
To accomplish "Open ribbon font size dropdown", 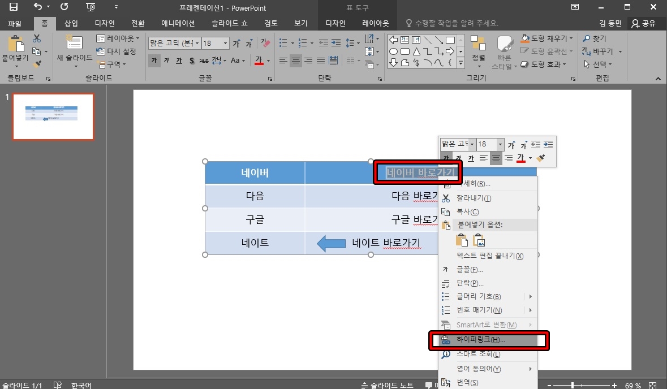I will click(x=226, y=44).
